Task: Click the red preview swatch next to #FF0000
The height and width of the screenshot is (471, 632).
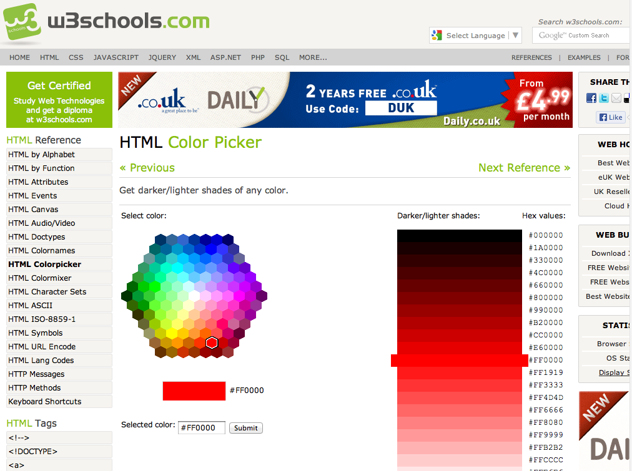Action: click(x=194, y=391)
